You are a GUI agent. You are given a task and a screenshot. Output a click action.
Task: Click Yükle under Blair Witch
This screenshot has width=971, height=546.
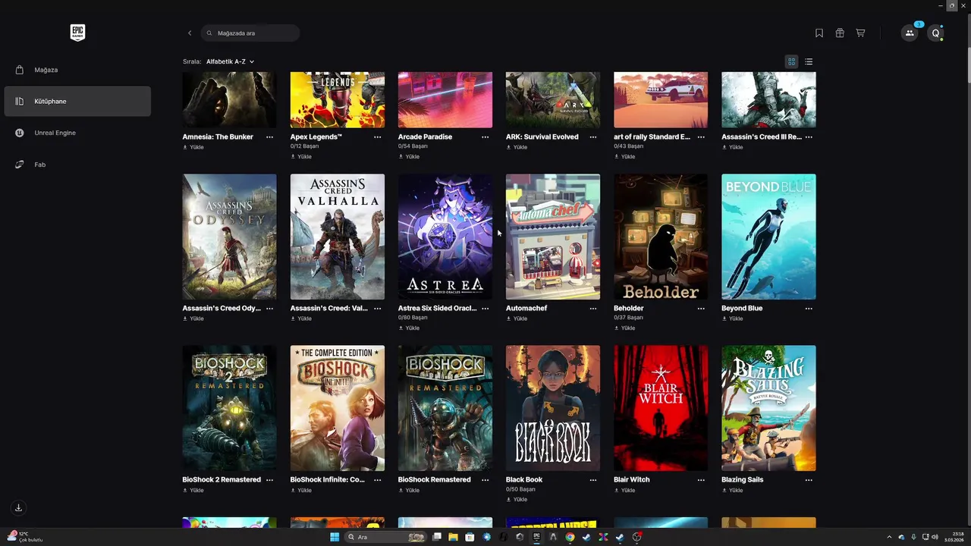pos(624,490)
